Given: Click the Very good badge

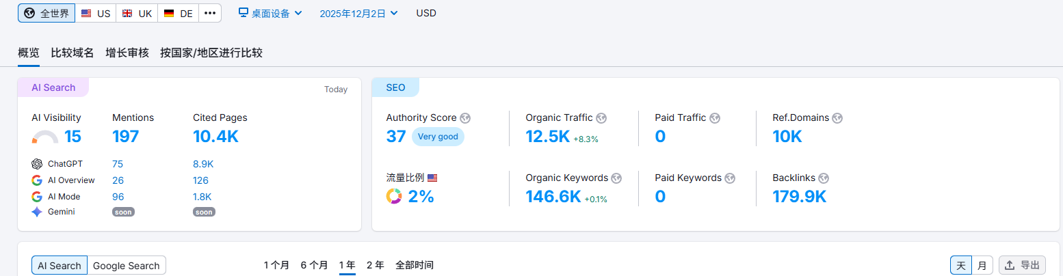Looking at the screenshot, I should (x=438, y=137).
